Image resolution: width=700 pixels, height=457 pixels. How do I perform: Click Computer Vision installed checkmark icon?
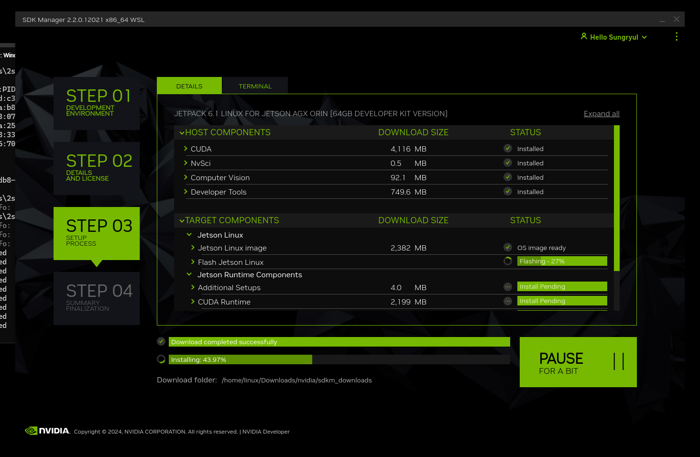[508, 177]
